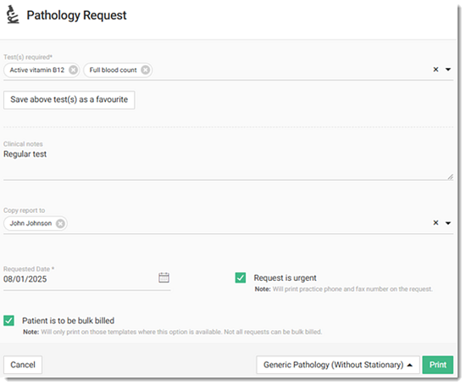Clear all tests in Test(s) required field

[x=435, y=70]
